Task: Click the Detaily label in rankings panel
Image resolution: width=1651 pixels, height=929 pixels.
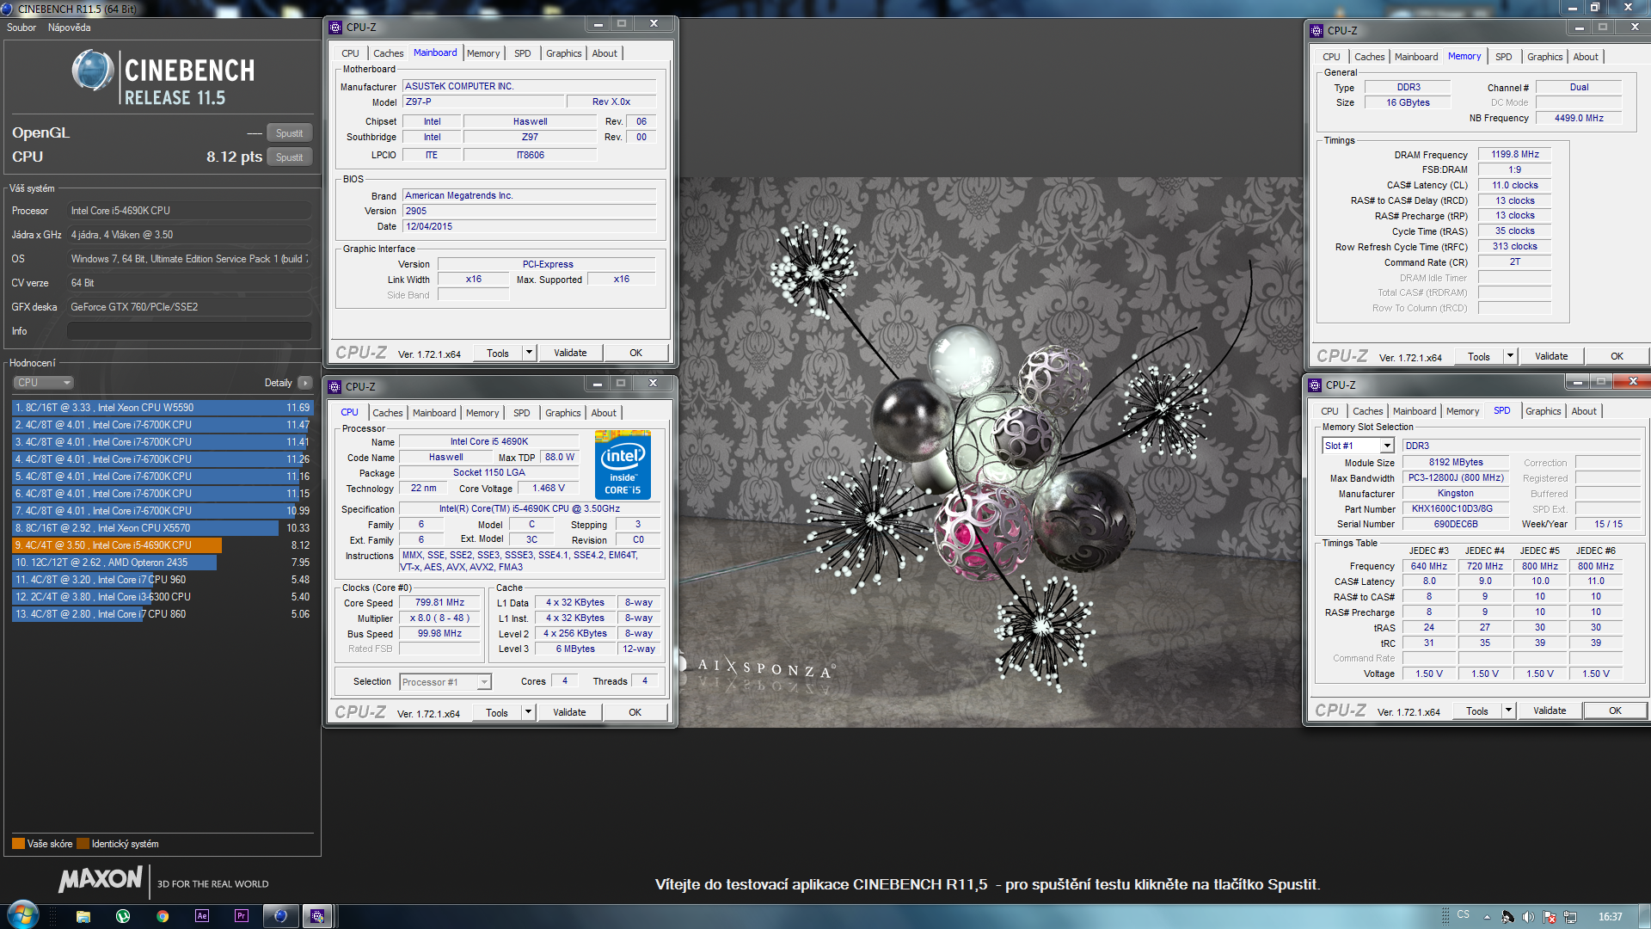Action: (x=278, y=383)
